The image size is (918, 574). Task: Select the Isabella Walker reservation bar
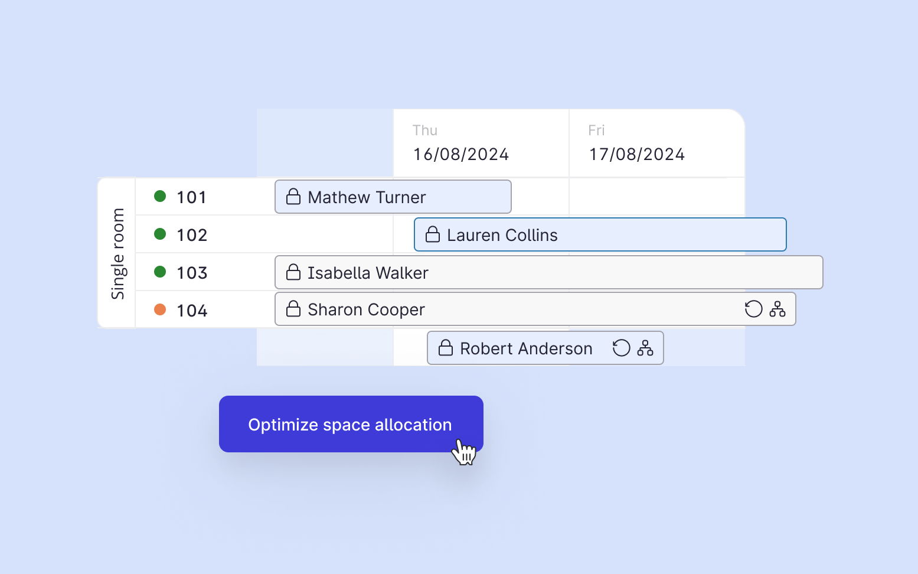point(549,272)
